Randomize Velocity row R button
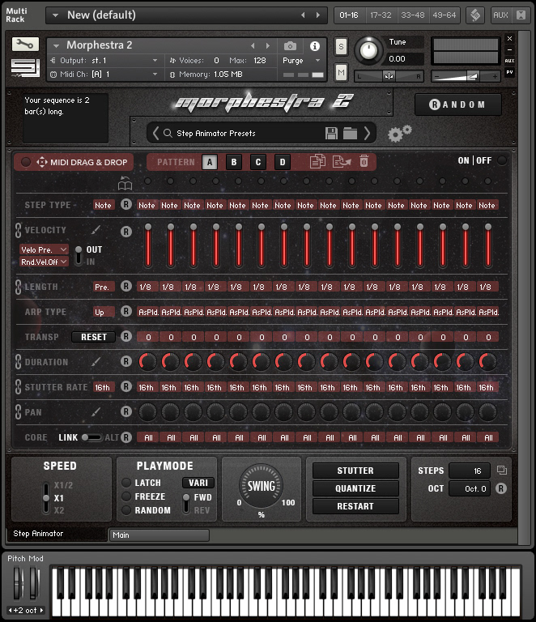 pos(126,232)
